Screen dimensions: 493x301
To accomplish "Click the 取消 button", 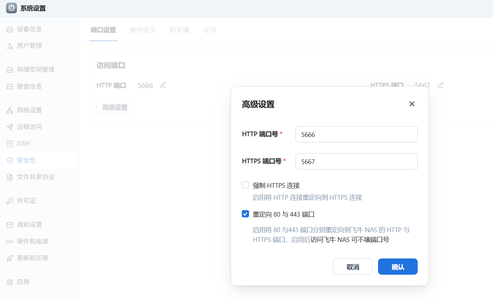I will pyautogui.click(x=353, y=267).
